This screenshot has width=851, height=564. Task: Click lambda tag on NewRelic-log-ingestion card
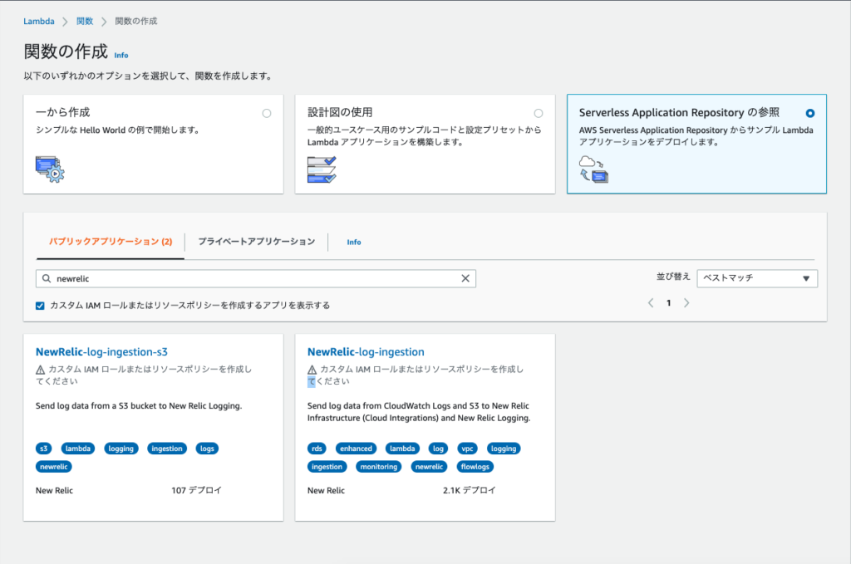click(x=403, y=449)
